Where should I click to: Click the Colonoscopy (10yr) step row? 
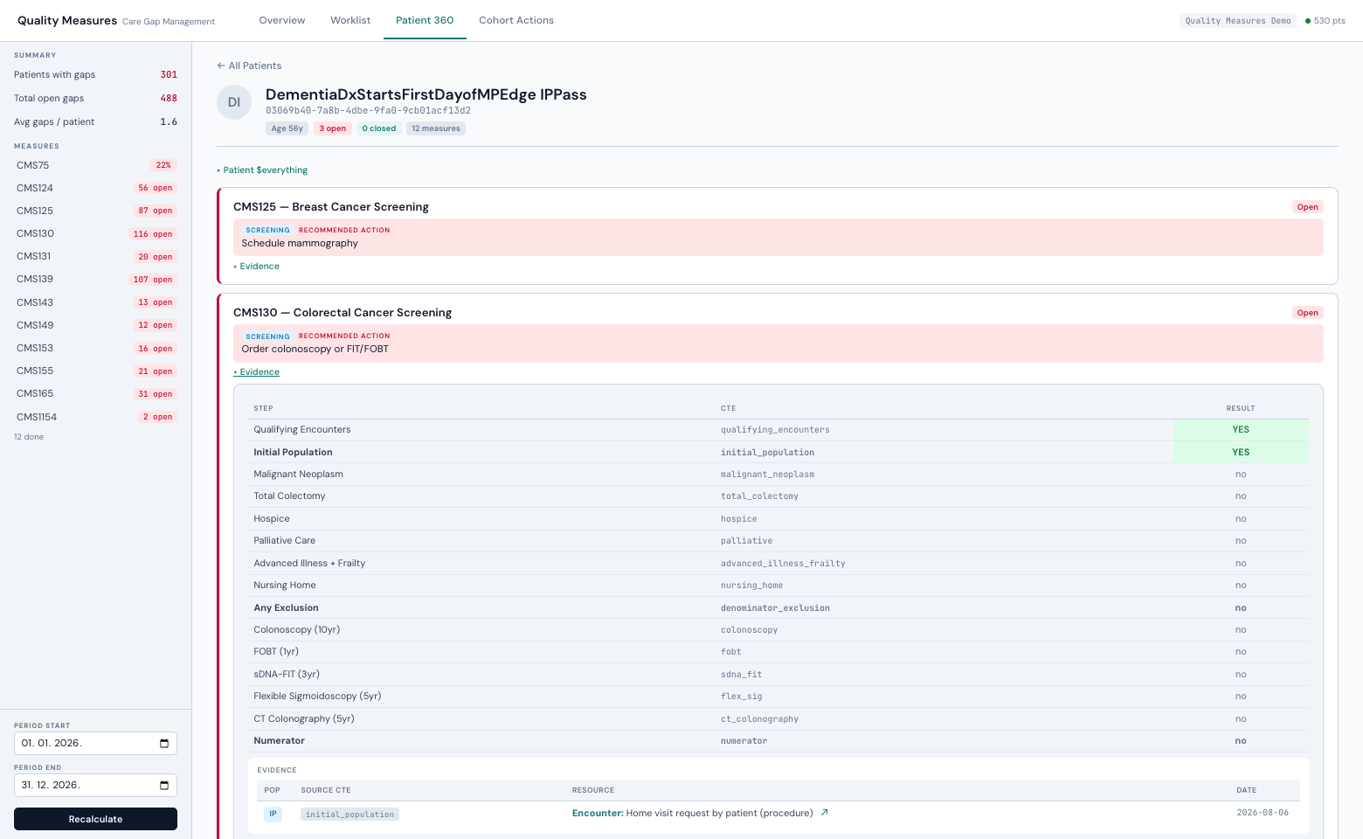[778, 630]
